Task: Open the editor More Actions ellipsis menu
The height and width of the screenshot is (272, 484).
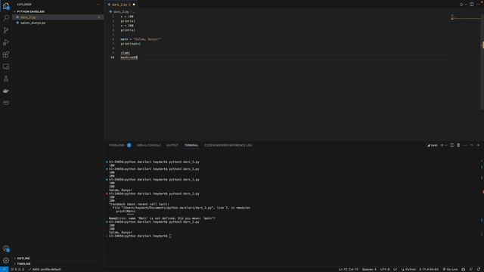Action: pyautogui.click(x=479, y=5)
